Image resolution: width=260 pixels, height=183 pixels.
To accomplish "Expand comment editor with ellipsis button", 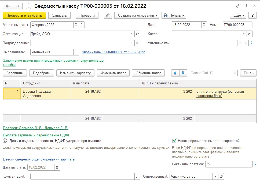I will click(x=137, y=177).
